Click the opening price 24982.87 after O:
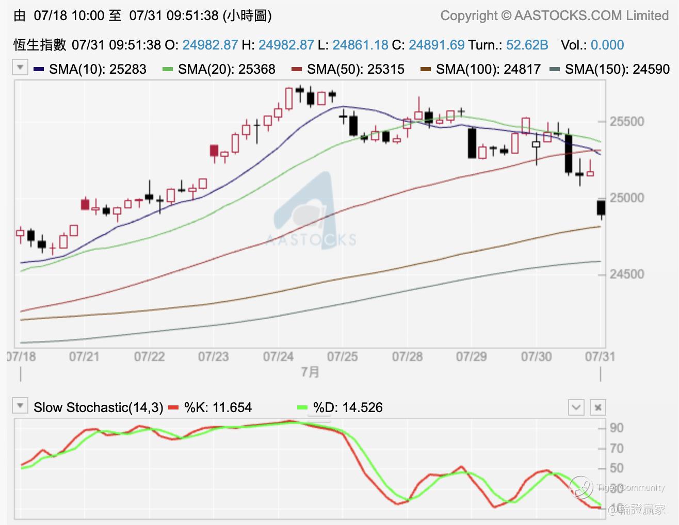The image size is (679, 525). (210, 45)
